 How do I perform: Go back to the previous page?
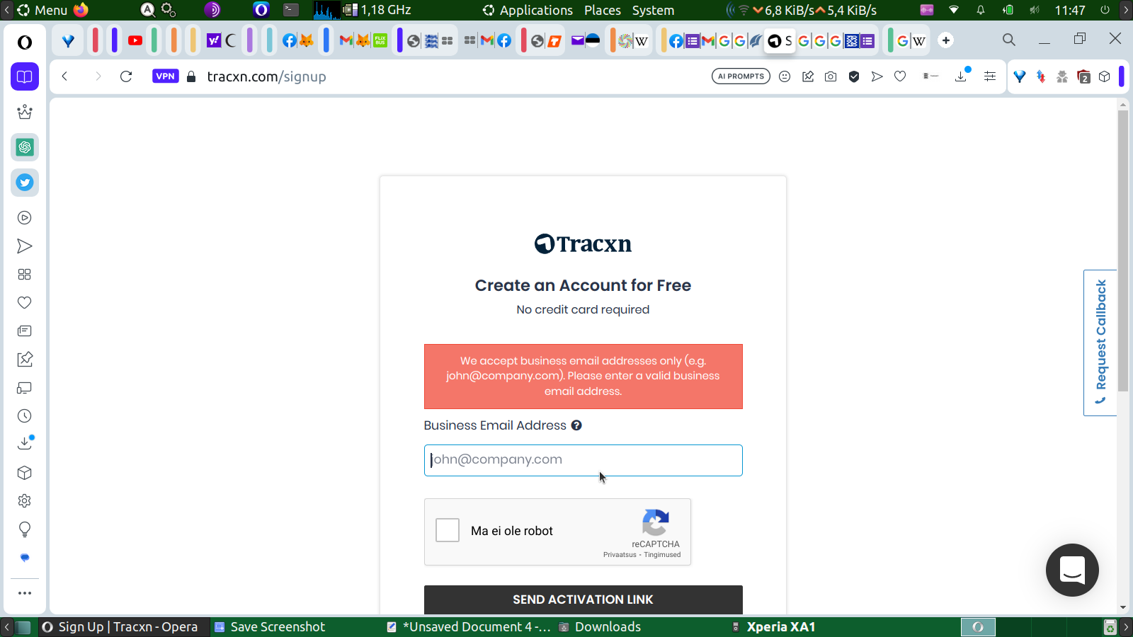64,76
